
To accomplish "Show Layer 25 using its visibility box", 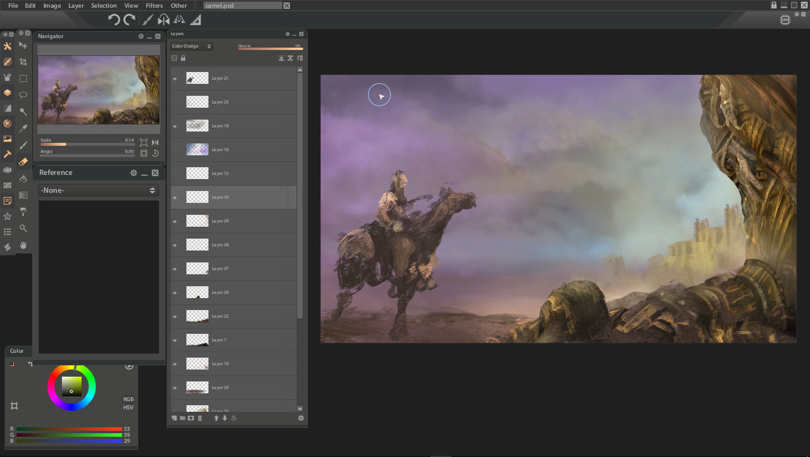I will 175,102.
